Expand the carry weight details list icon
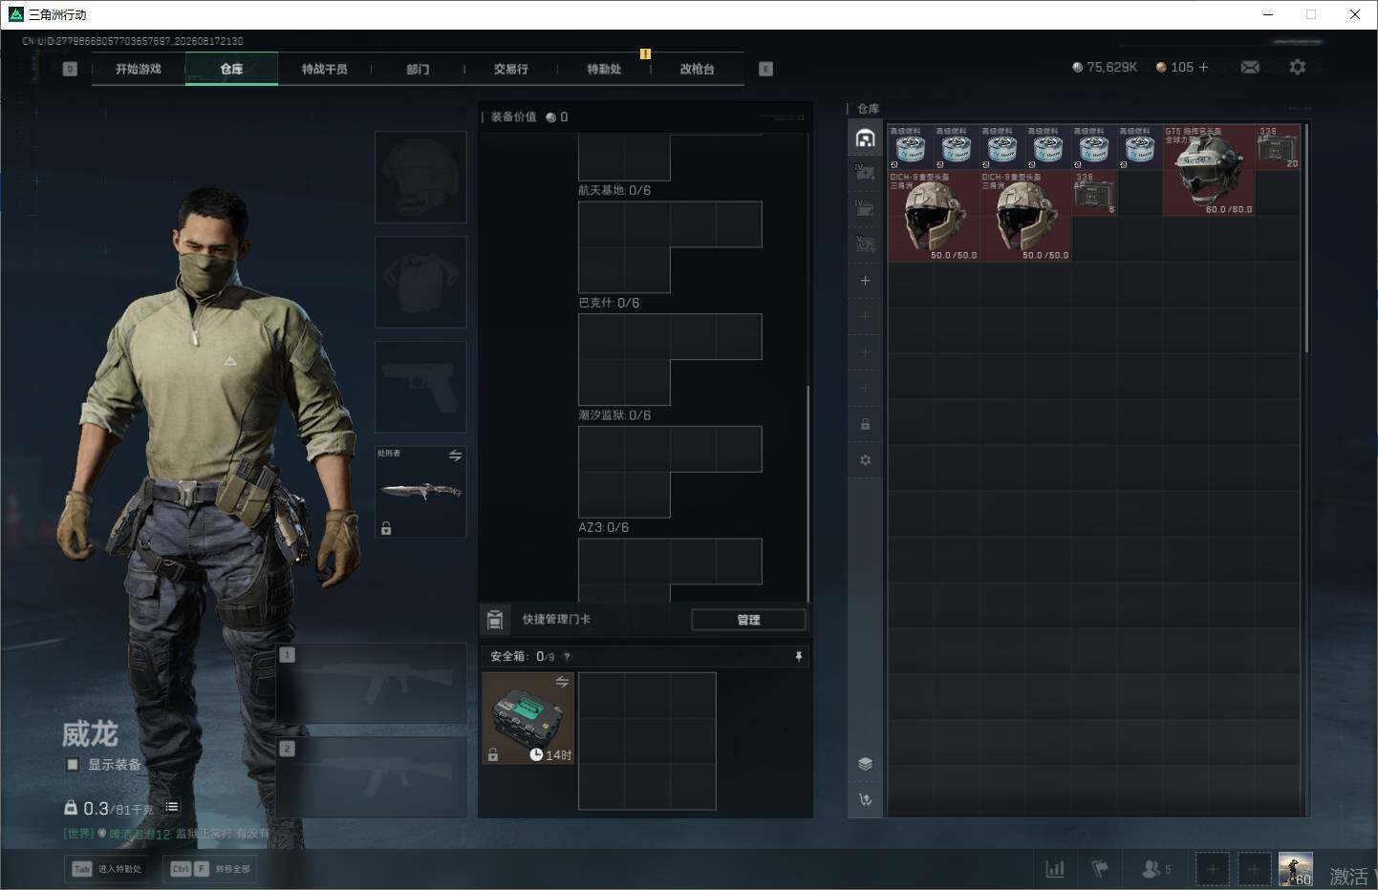This screenshot has width=1378, height=890. [x=172, y=807]
